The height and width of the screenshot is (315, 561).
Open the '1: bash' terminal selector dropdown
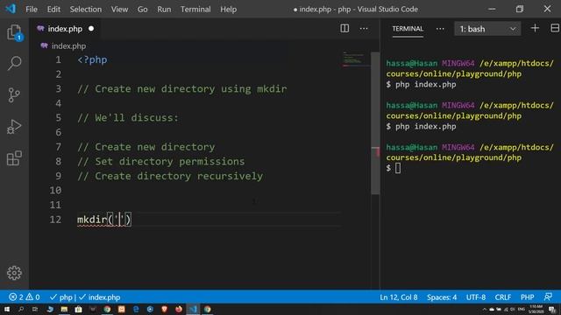(x=487, y=29)
